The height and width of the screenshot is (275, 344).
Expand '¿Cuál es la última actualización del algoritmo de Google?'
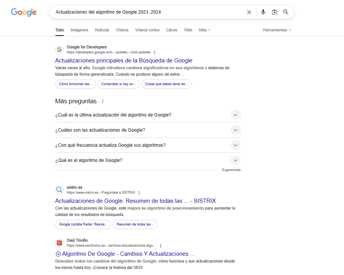[148, 115]
